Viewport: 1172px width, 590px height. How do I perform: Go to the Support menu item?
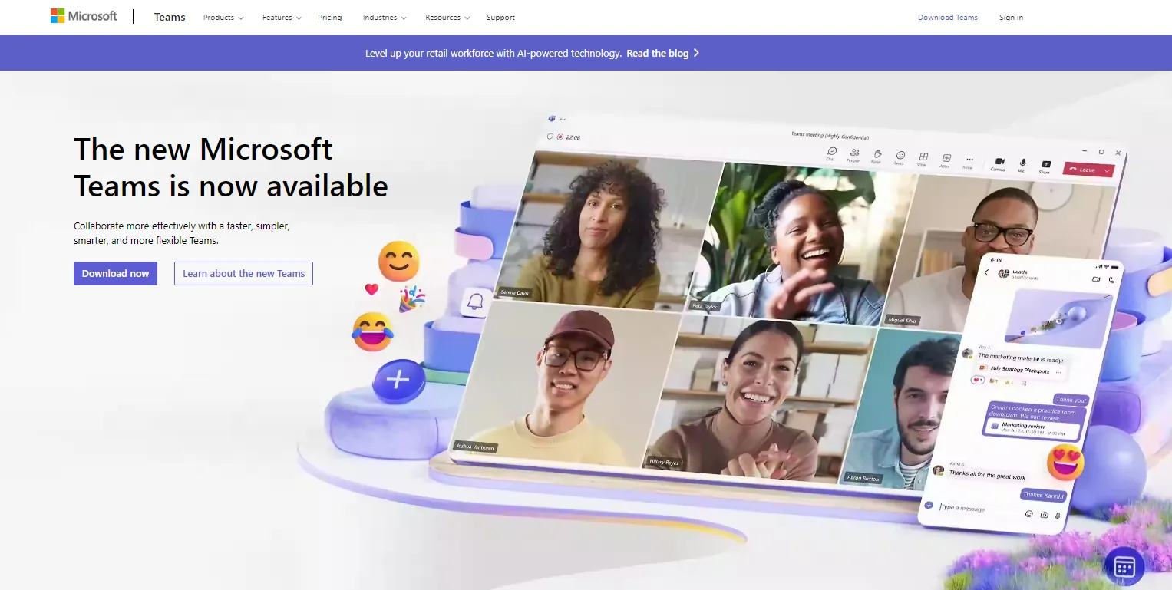point(500,17)
